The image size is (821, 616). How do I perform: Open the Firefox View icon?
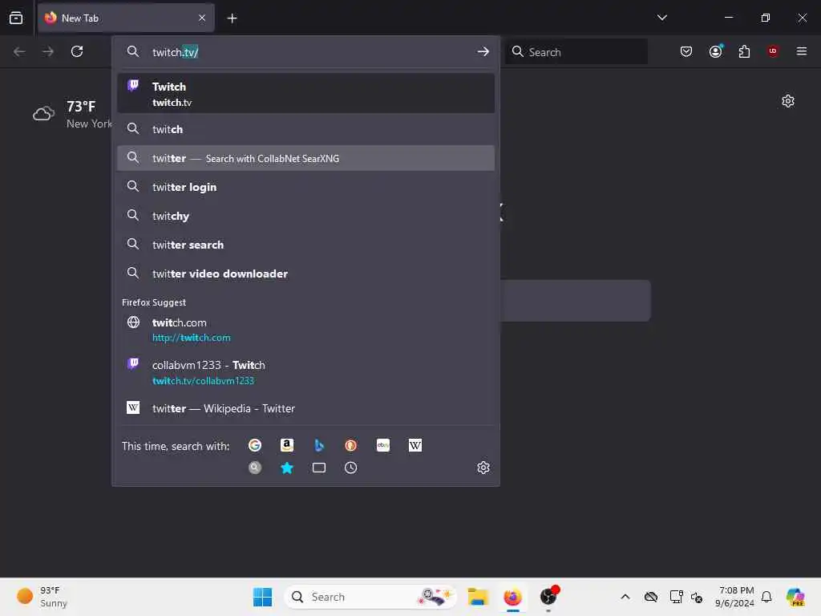pos(16,18)
